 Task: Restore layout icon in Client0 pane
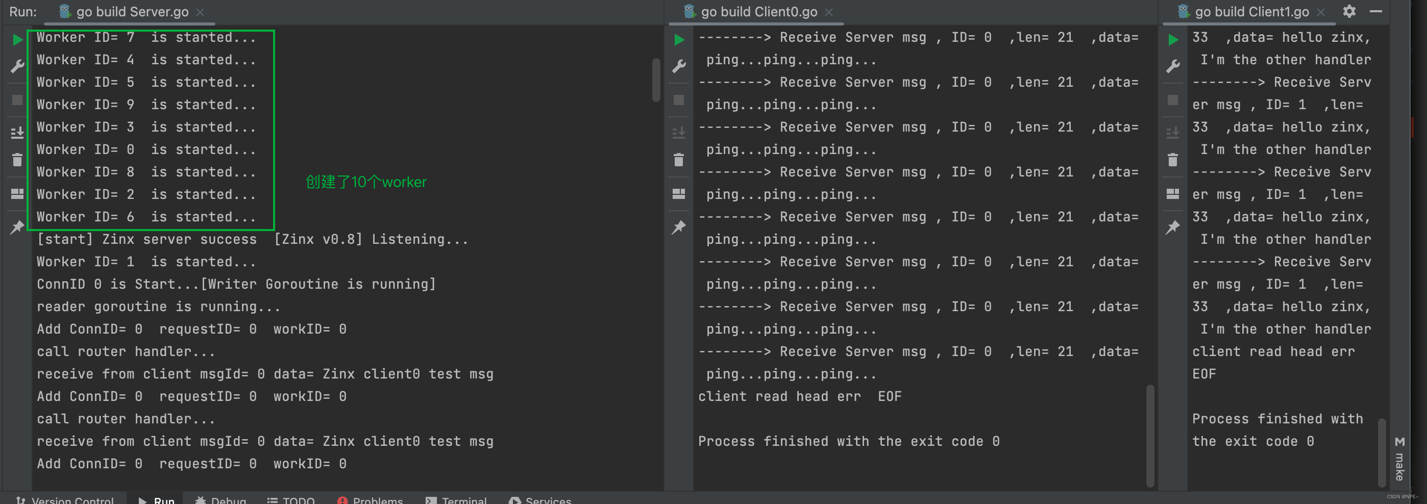679,193
